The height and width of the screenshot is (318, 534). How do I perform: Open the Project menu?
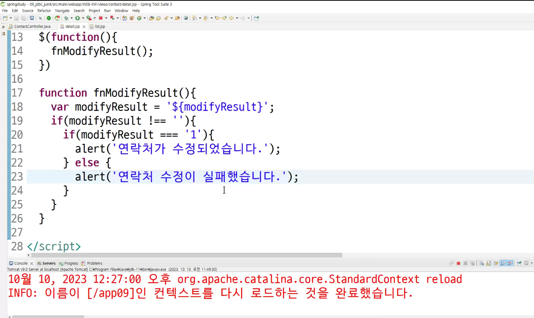pyautogui.click(x=94, y=11)
